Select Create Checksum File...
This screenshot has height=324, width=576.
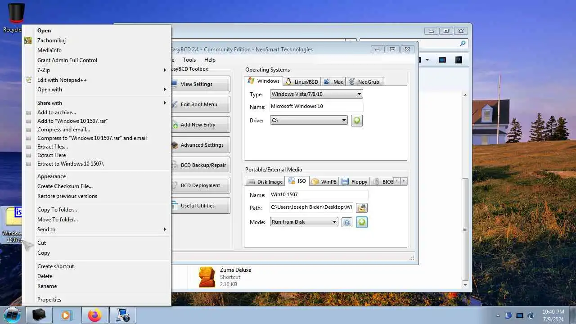coord(96,186)
